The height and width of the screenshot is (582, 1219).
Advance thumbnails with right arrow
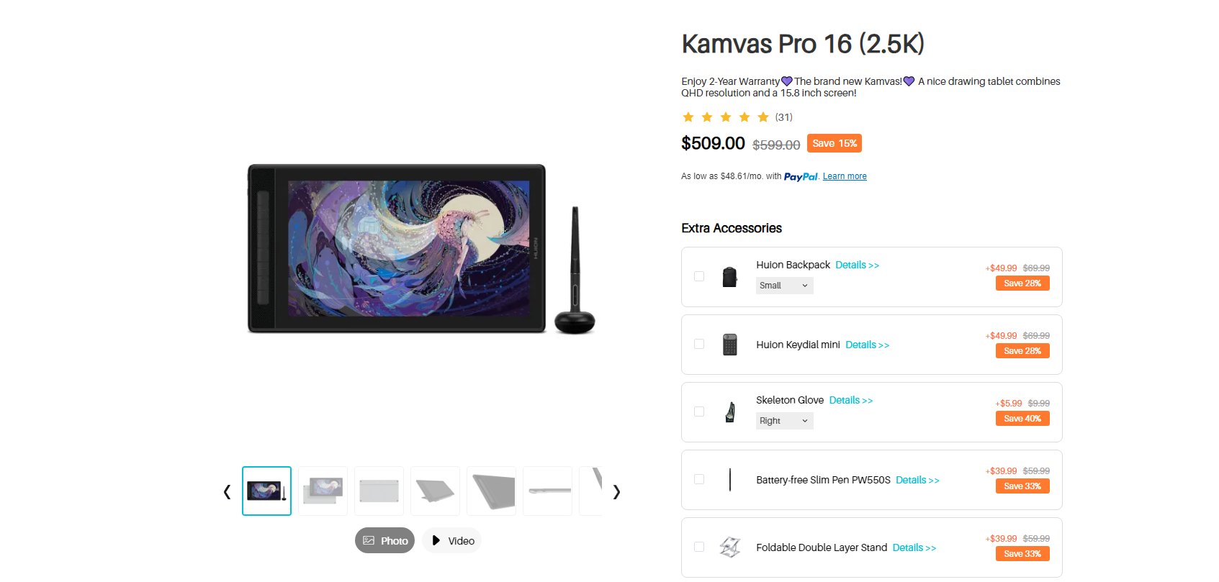[616, 492]
